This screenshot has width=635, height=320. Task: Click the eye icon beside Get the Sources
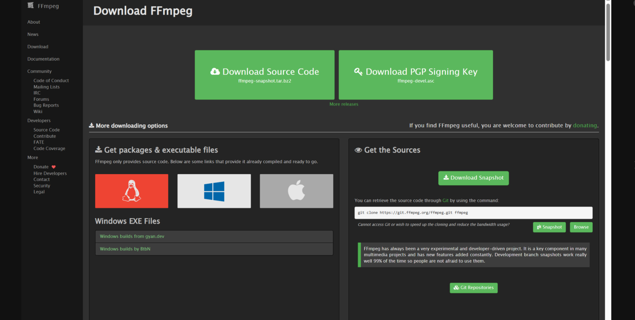[358, 150]
